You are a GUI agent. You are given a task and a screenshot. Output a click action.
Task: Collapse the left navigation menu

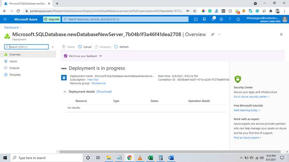53,47
